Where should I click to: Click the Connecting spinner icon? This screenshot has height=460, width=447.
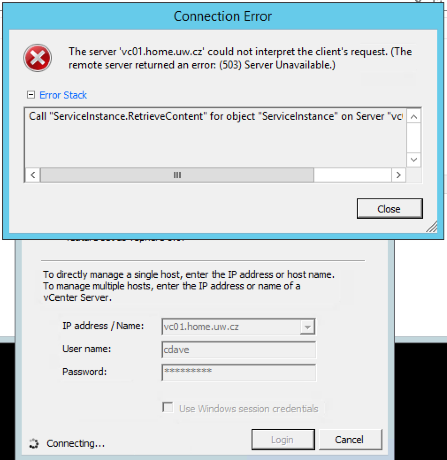click(x=34, y=443)
